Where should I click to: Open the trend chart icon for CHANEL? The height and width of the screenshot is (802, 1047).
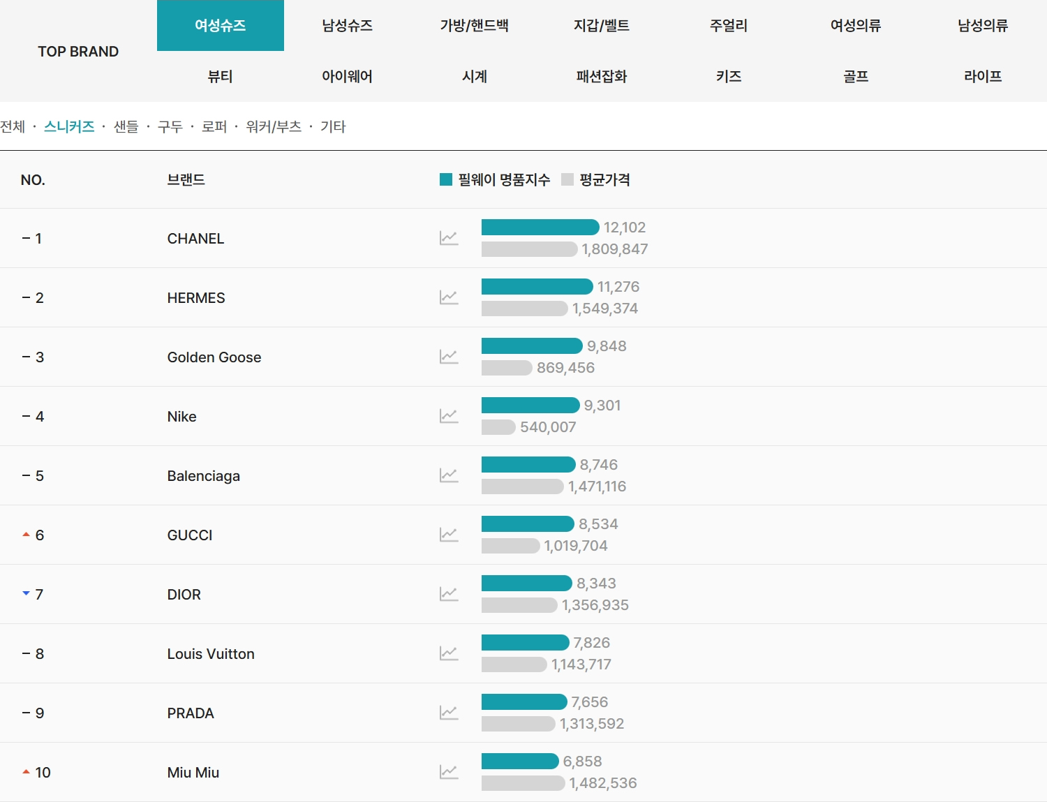tap(449, 238)
